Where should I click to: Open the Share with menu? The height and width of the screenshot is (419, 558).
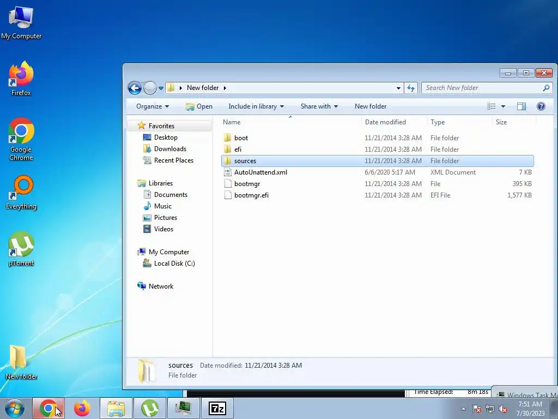point(319,106)
